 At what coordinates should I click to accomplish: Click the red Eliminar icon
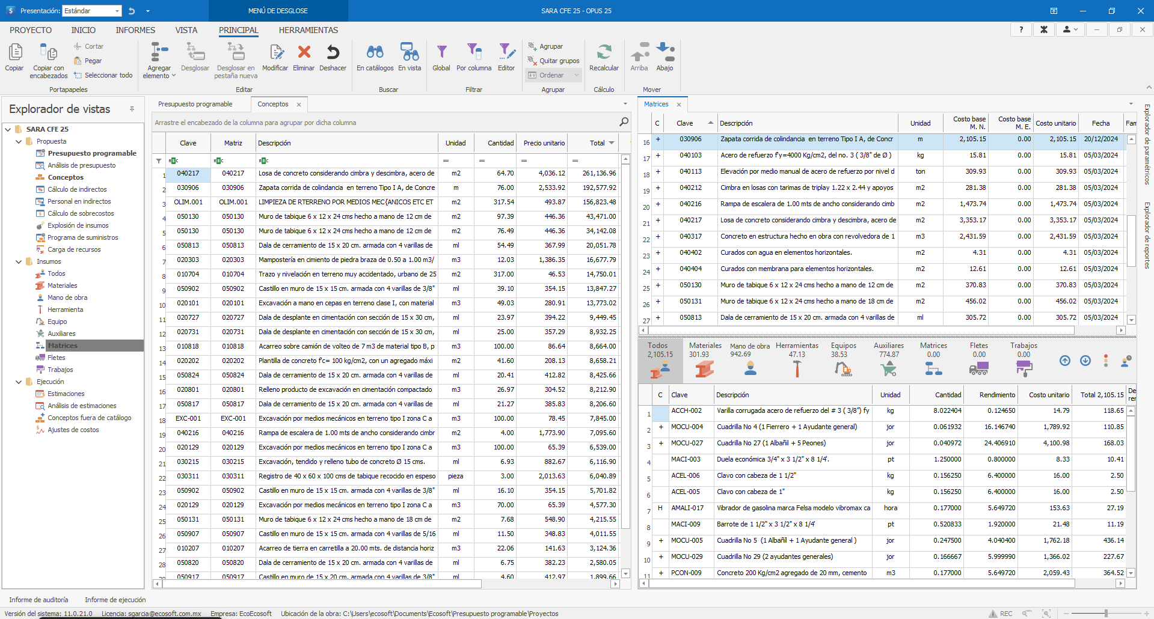[304, 52]
